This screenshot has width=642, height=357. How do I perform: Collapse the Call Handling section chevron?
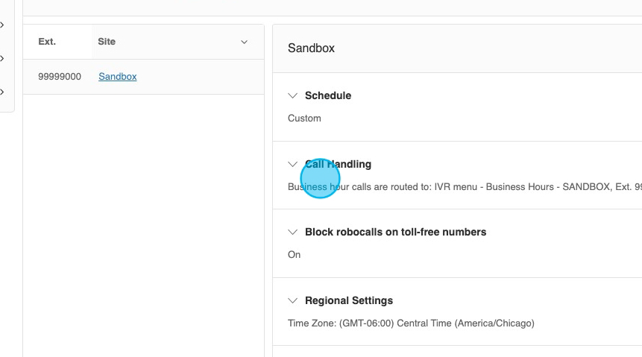(293, 164)
